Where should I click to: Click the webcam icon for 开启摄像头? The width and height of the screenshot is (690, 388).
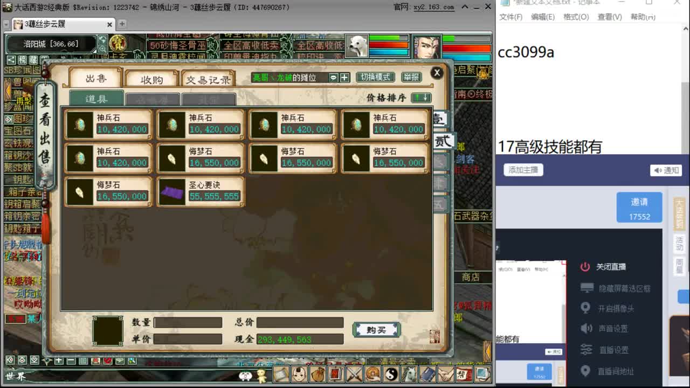click(x=585, y=308)
